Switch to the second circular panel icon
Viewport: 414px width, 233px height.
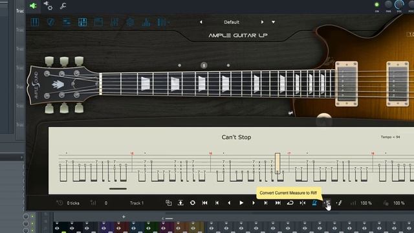pos(50,22)
